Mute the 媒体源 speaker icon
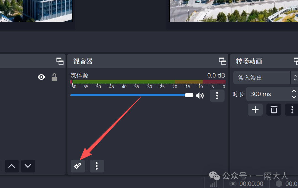This screenshot has height=188, width=298. coord(200,96)
